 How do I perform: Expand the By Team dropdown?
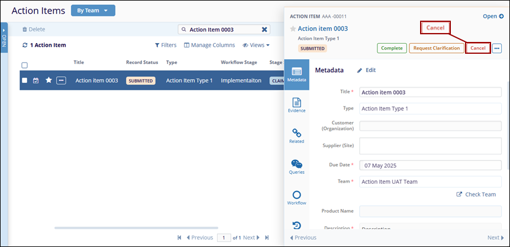pyautogui.click(x=93, y=11)
